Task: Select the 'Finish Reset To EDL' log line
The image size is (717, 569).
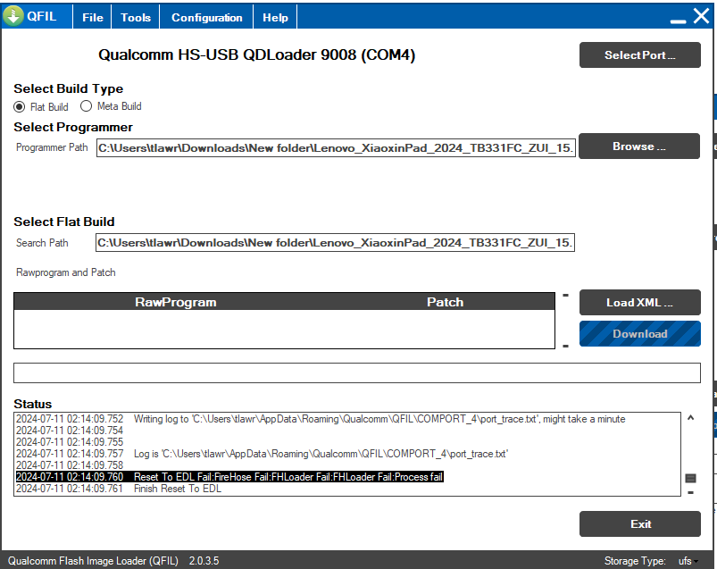Action: click(x=119, y=489)
